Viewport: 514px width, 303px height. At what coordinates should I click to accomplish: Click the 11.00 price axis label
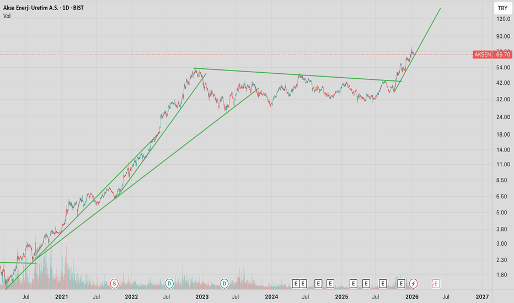(x=503, y=164)
